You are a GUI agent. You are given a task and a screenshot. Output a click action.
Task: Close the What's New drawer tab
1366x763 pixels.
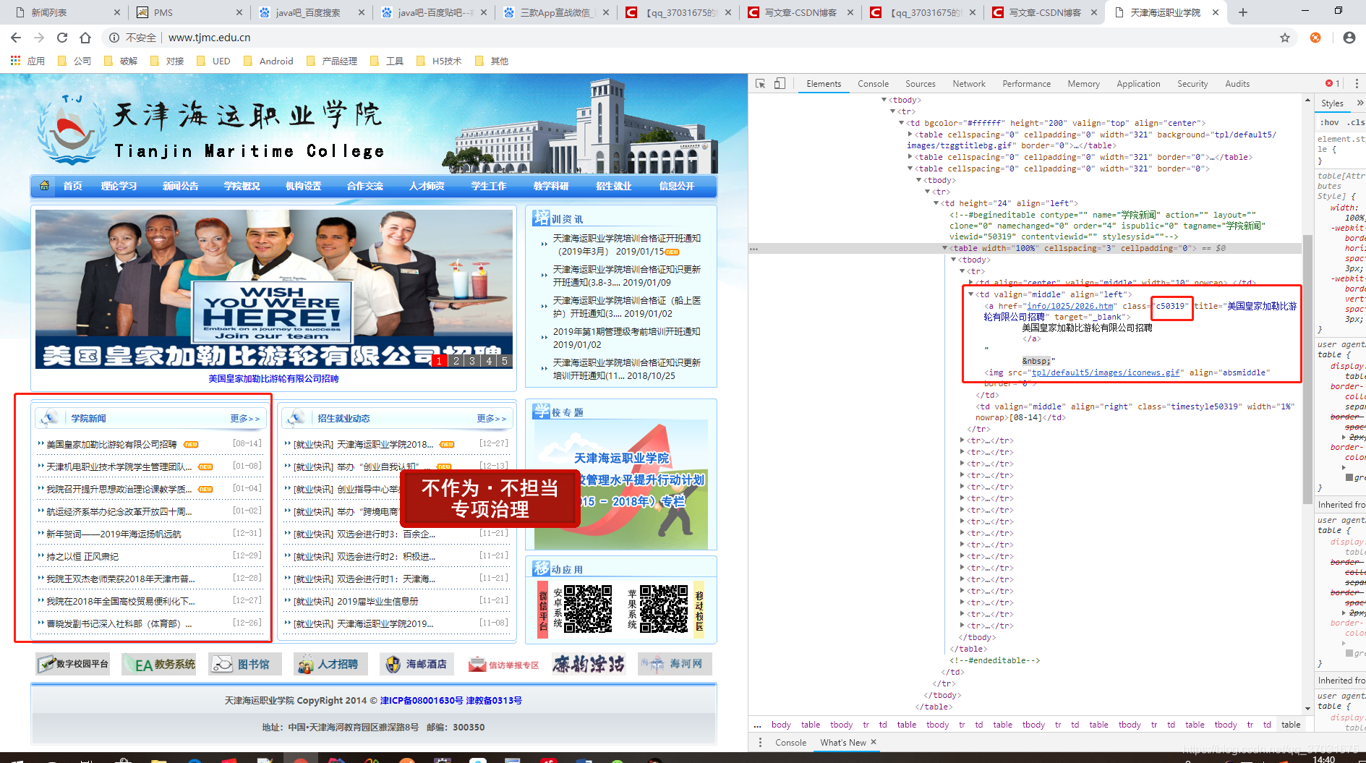coord(874,742)
